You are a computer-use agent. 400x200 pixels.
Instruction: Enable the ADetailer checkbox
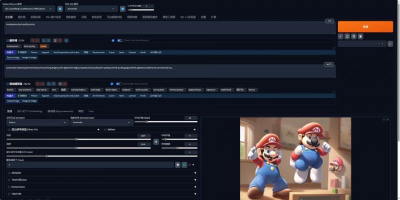(8, 173)
